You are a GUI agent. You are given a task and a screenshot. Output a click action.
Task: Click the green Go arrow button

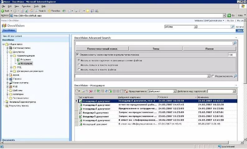coord(229,16)
